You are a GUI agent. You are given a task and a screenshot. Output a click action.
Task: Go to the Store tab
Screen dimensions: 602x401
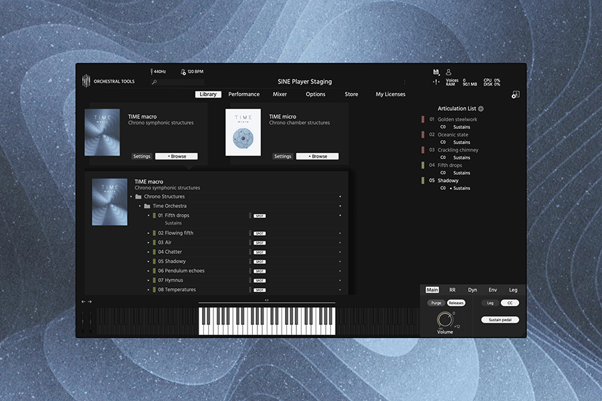pos(351,94)
